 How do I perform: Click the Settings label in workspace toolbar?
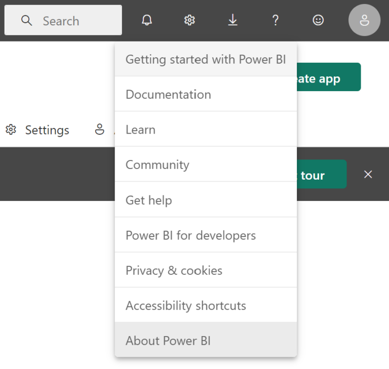47,130
